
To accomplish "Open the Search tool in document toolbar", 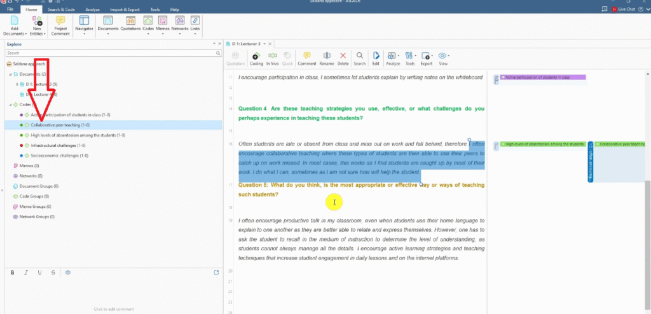I will (360, 58).
